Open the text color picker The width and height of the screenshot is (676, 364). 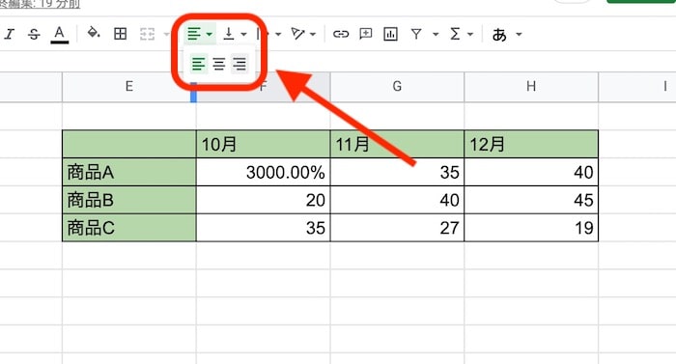(x=60, y=34)
